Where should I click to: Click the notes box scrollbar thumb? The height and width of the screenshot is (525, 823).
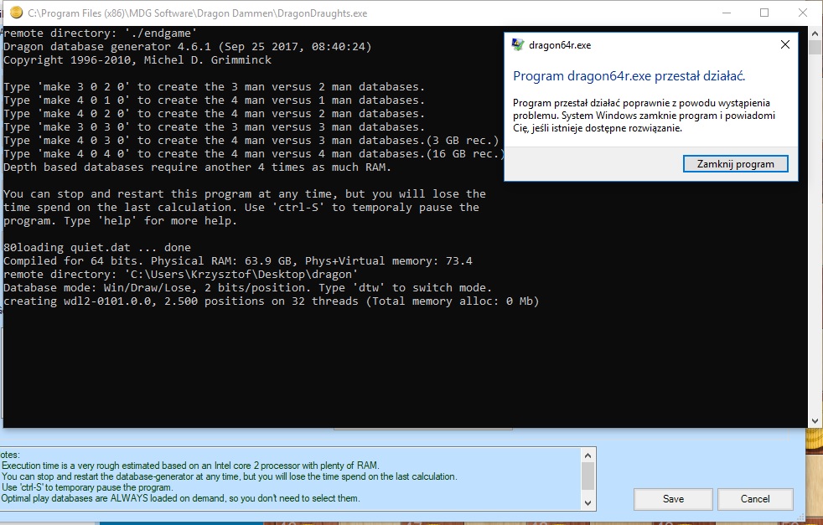click(587, 476)
